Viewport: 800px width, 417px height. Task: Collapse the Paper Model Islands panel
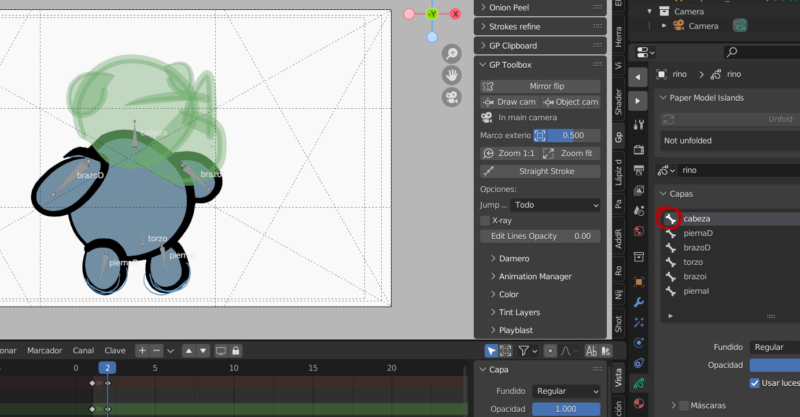[707, 98]
